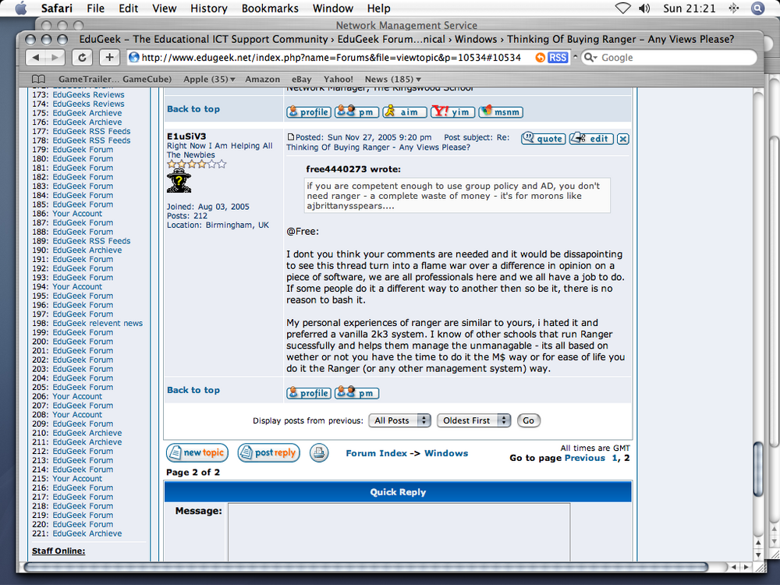This screenshot has height=585, width=780.
Task: Click the horizontal scrollbar thumb
Action: (x=366, y=567)
